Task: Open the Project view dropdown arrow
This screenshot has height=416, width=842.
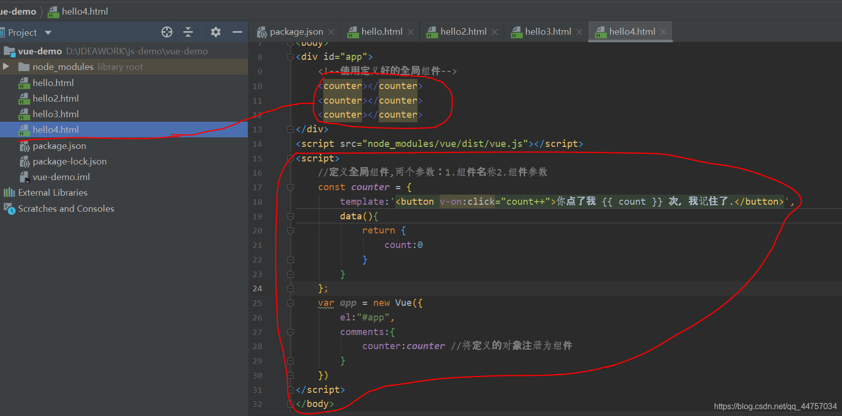Action: tap(48, 33)
